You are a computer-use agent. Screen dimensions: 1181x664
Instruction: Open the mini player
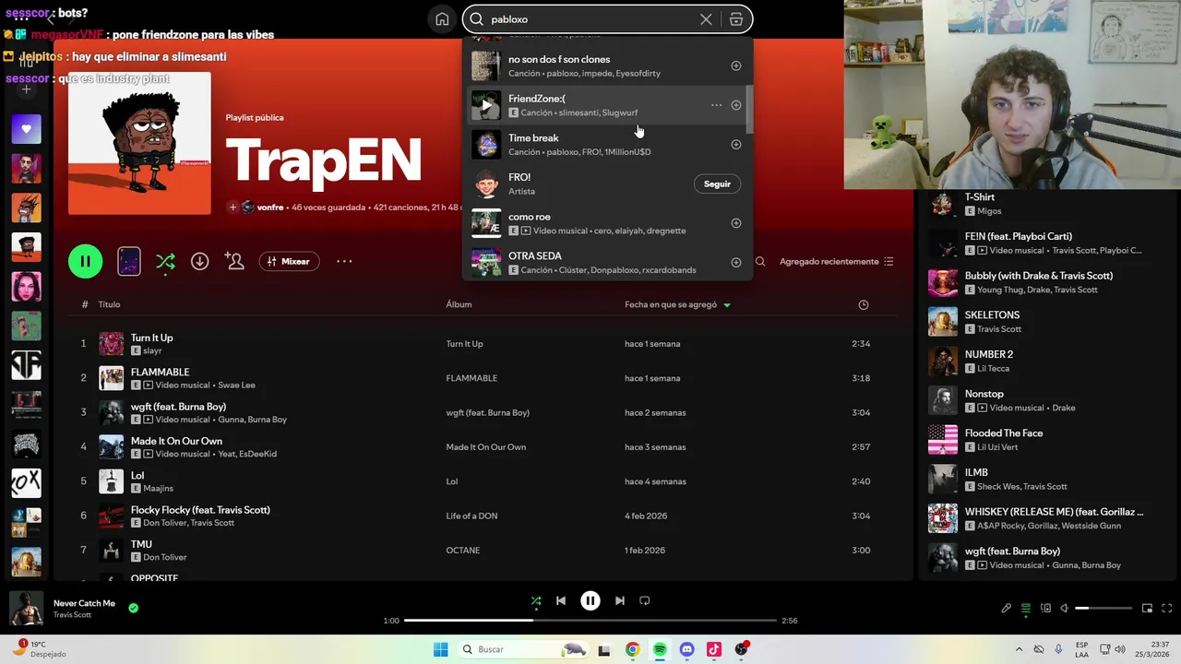[x=1148, y=609]
